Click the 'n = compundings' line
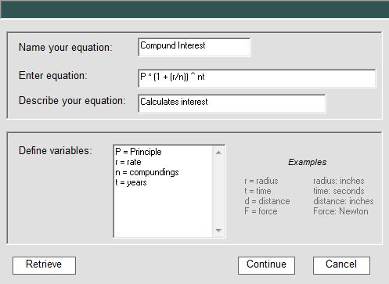Image resolution: width=389 pixels, height=284 pixels. 147,173
